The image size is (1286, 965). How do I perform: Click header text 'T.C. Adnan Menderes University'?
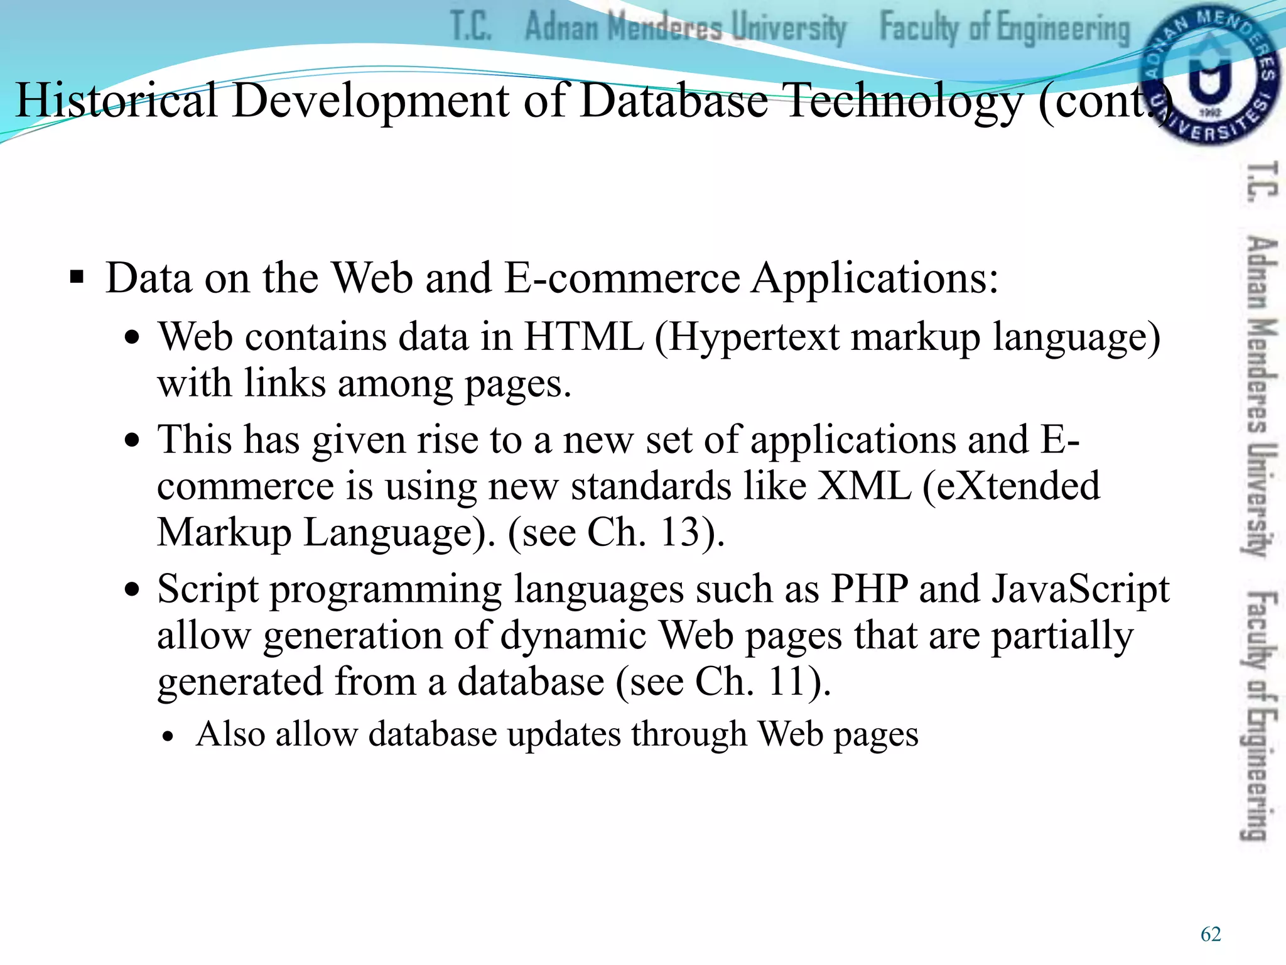(x=649, y=28)
